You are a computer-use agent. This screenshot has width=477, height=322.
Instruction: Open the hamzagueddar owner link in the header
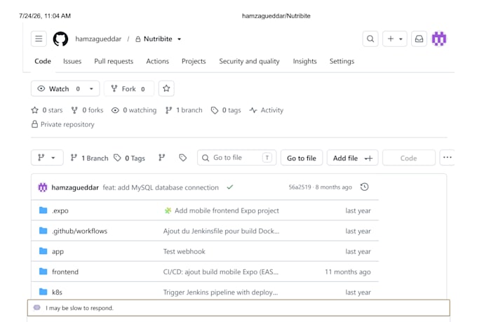(98, 39)
